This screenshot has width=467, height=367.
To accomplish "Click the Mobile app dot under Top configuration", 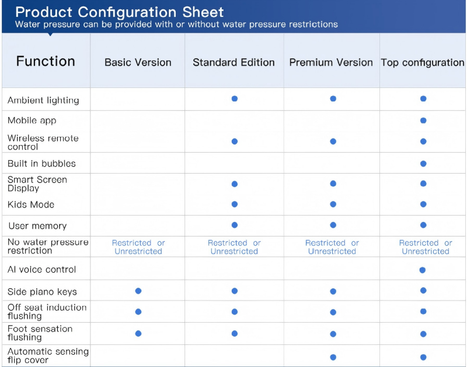I will (423, 121).
